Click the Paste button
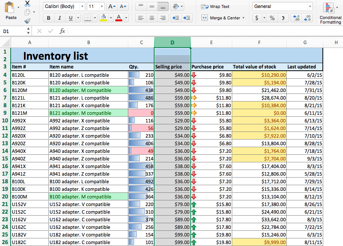The image size is (343, 246). click(11, 11)
